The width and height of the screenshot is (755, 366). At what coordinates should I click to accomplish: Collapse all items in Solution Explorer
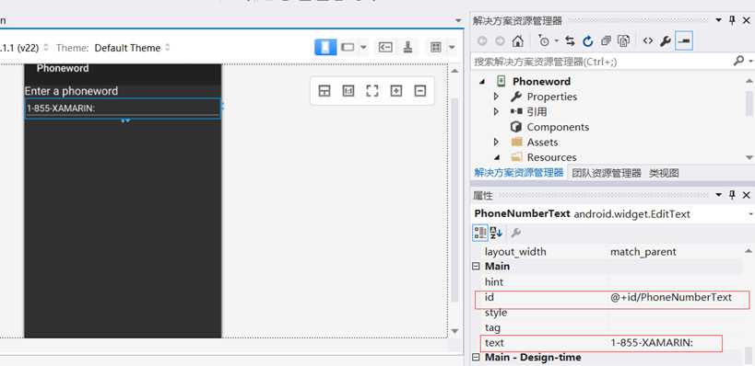[x=606, y=41]
